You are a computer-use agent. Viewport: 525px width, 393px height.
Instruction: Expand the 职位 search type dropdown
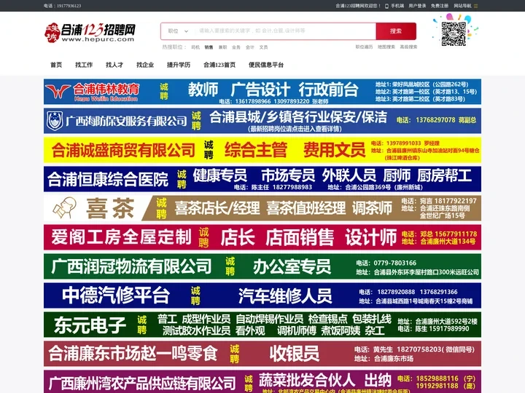(178, 31)
